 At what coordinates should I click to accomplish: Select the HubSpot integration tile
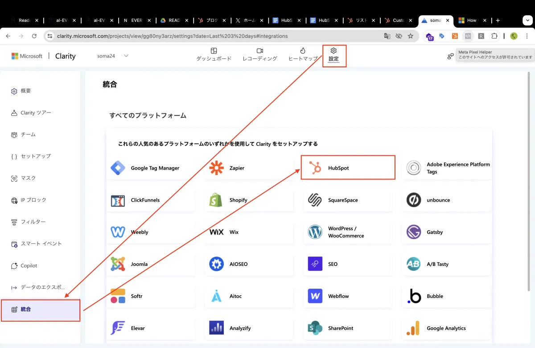tap(348, 167)
